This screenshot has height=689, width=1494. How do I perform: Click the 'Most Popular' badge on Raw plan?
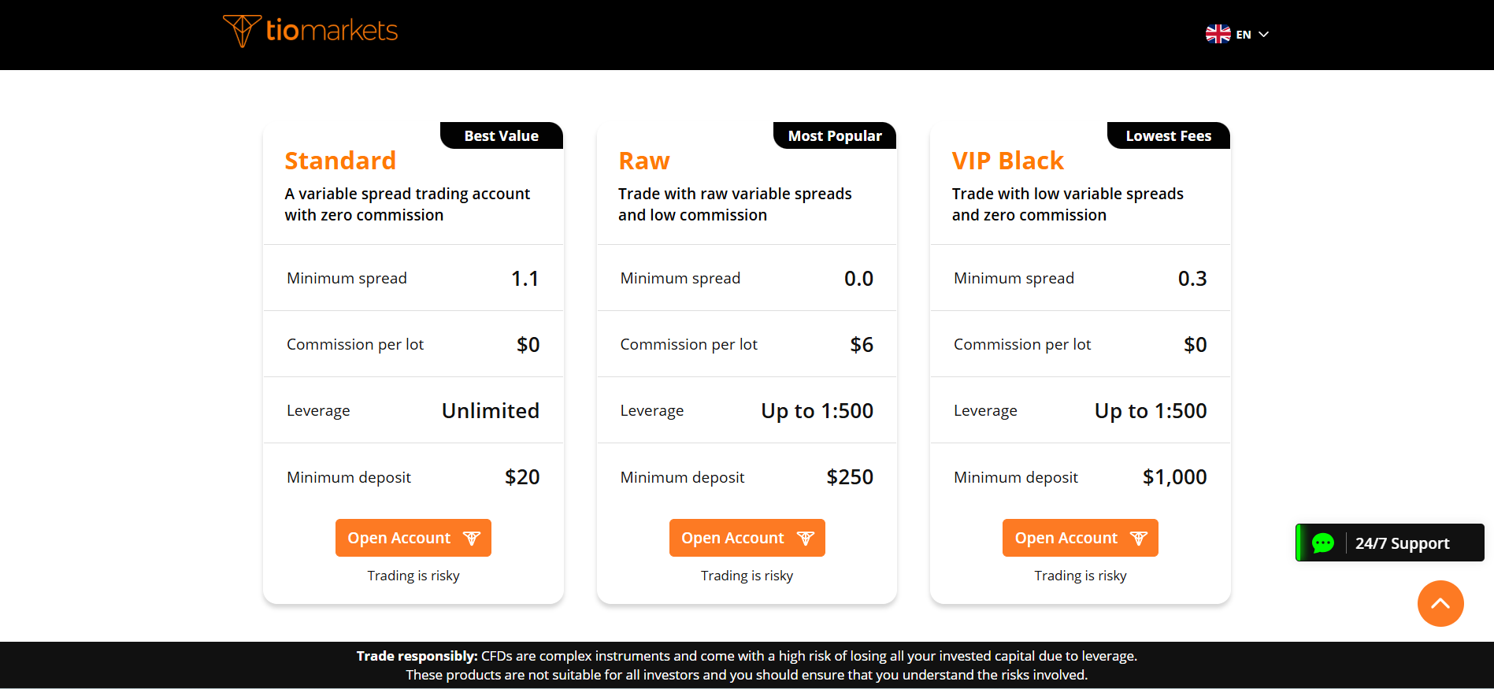834,135
